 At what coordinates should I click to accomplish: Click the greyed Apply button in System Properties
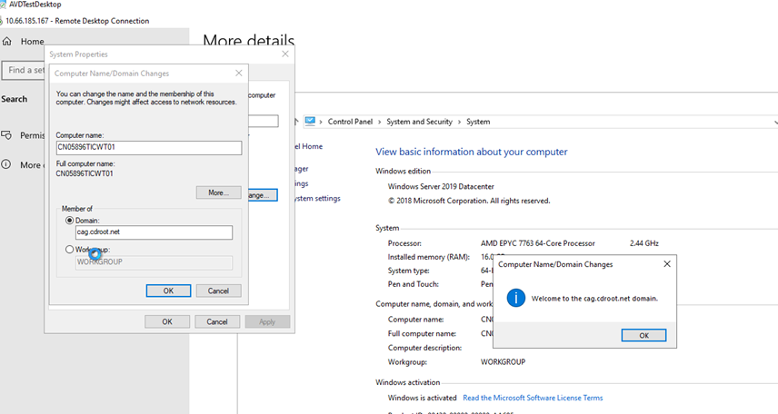pyautogui.click(x=267, y=321)
